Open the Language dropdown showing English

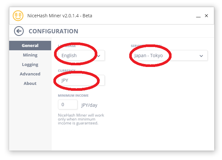tap(81, 56)
